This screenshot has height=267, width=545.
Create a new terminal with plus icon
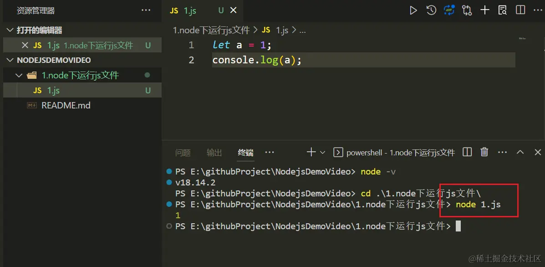tap(311, 152)
